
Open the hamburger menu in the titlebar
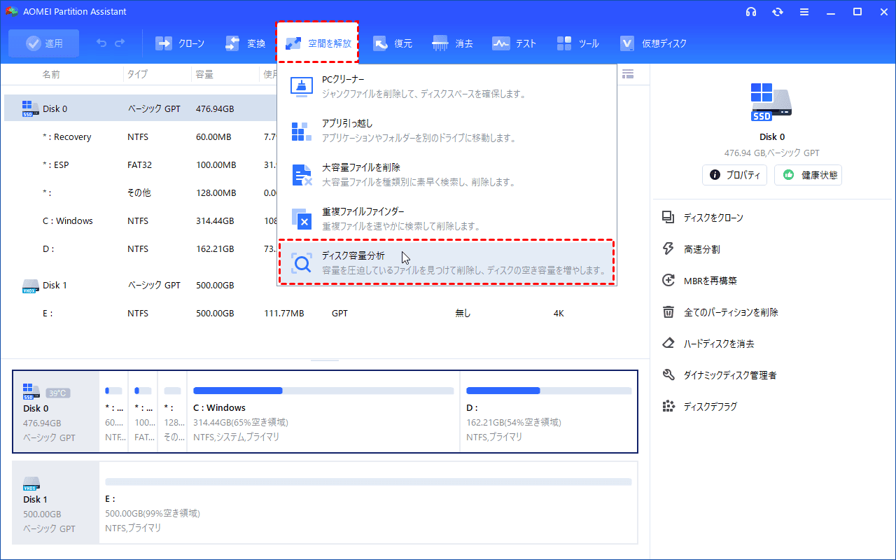804,11
